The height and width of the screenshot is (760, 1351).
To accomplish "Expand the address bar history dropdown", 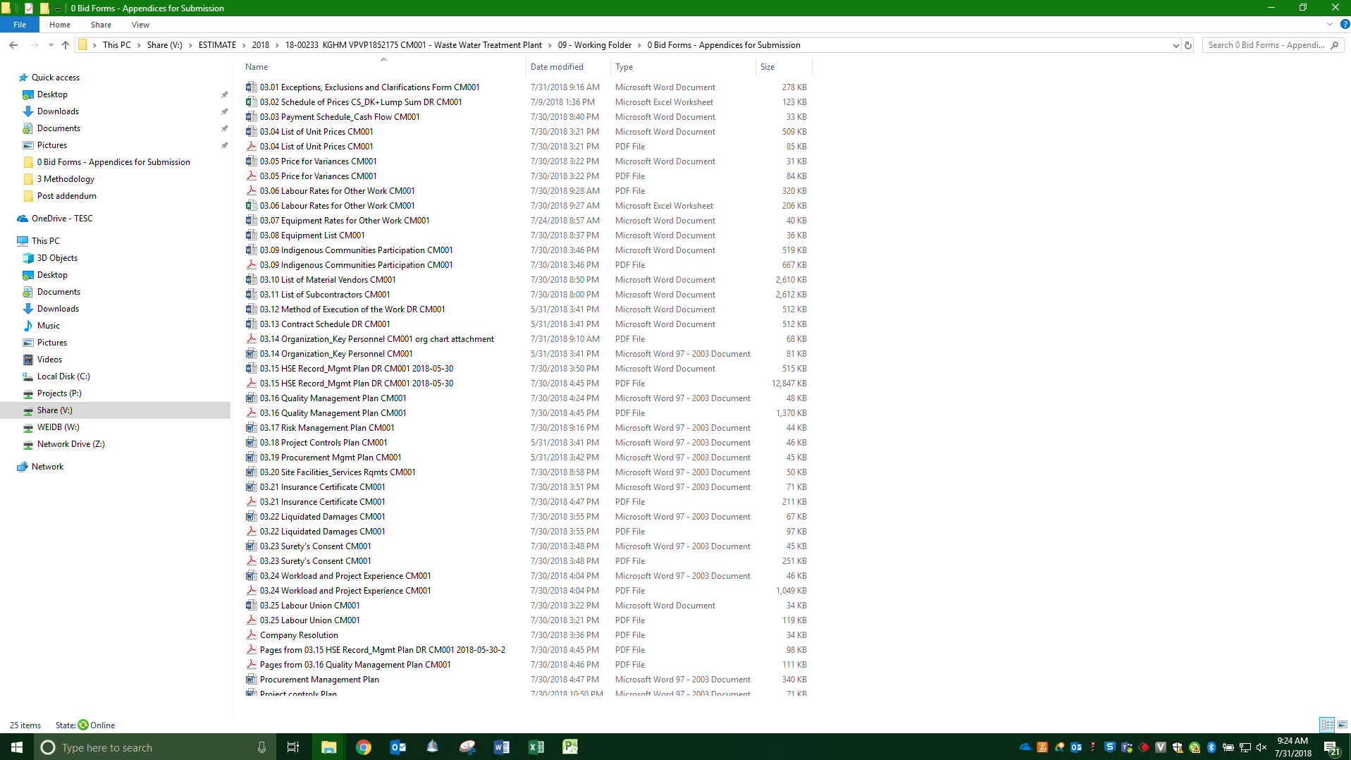I will coord(1176,45).
